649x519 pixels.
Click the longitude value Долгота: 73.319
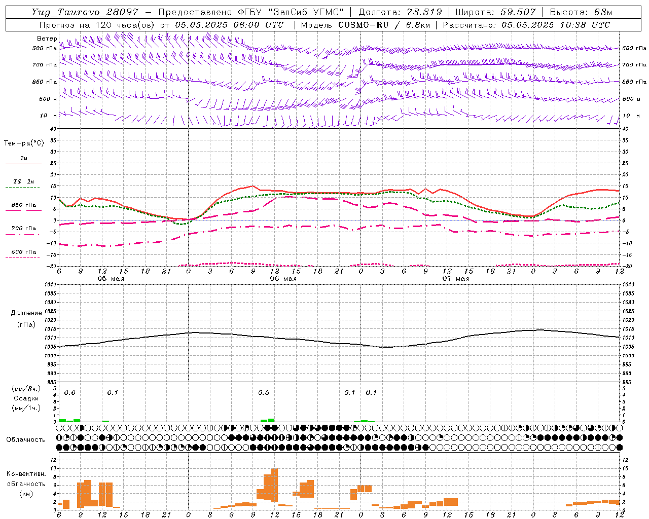tap(400, 12)
